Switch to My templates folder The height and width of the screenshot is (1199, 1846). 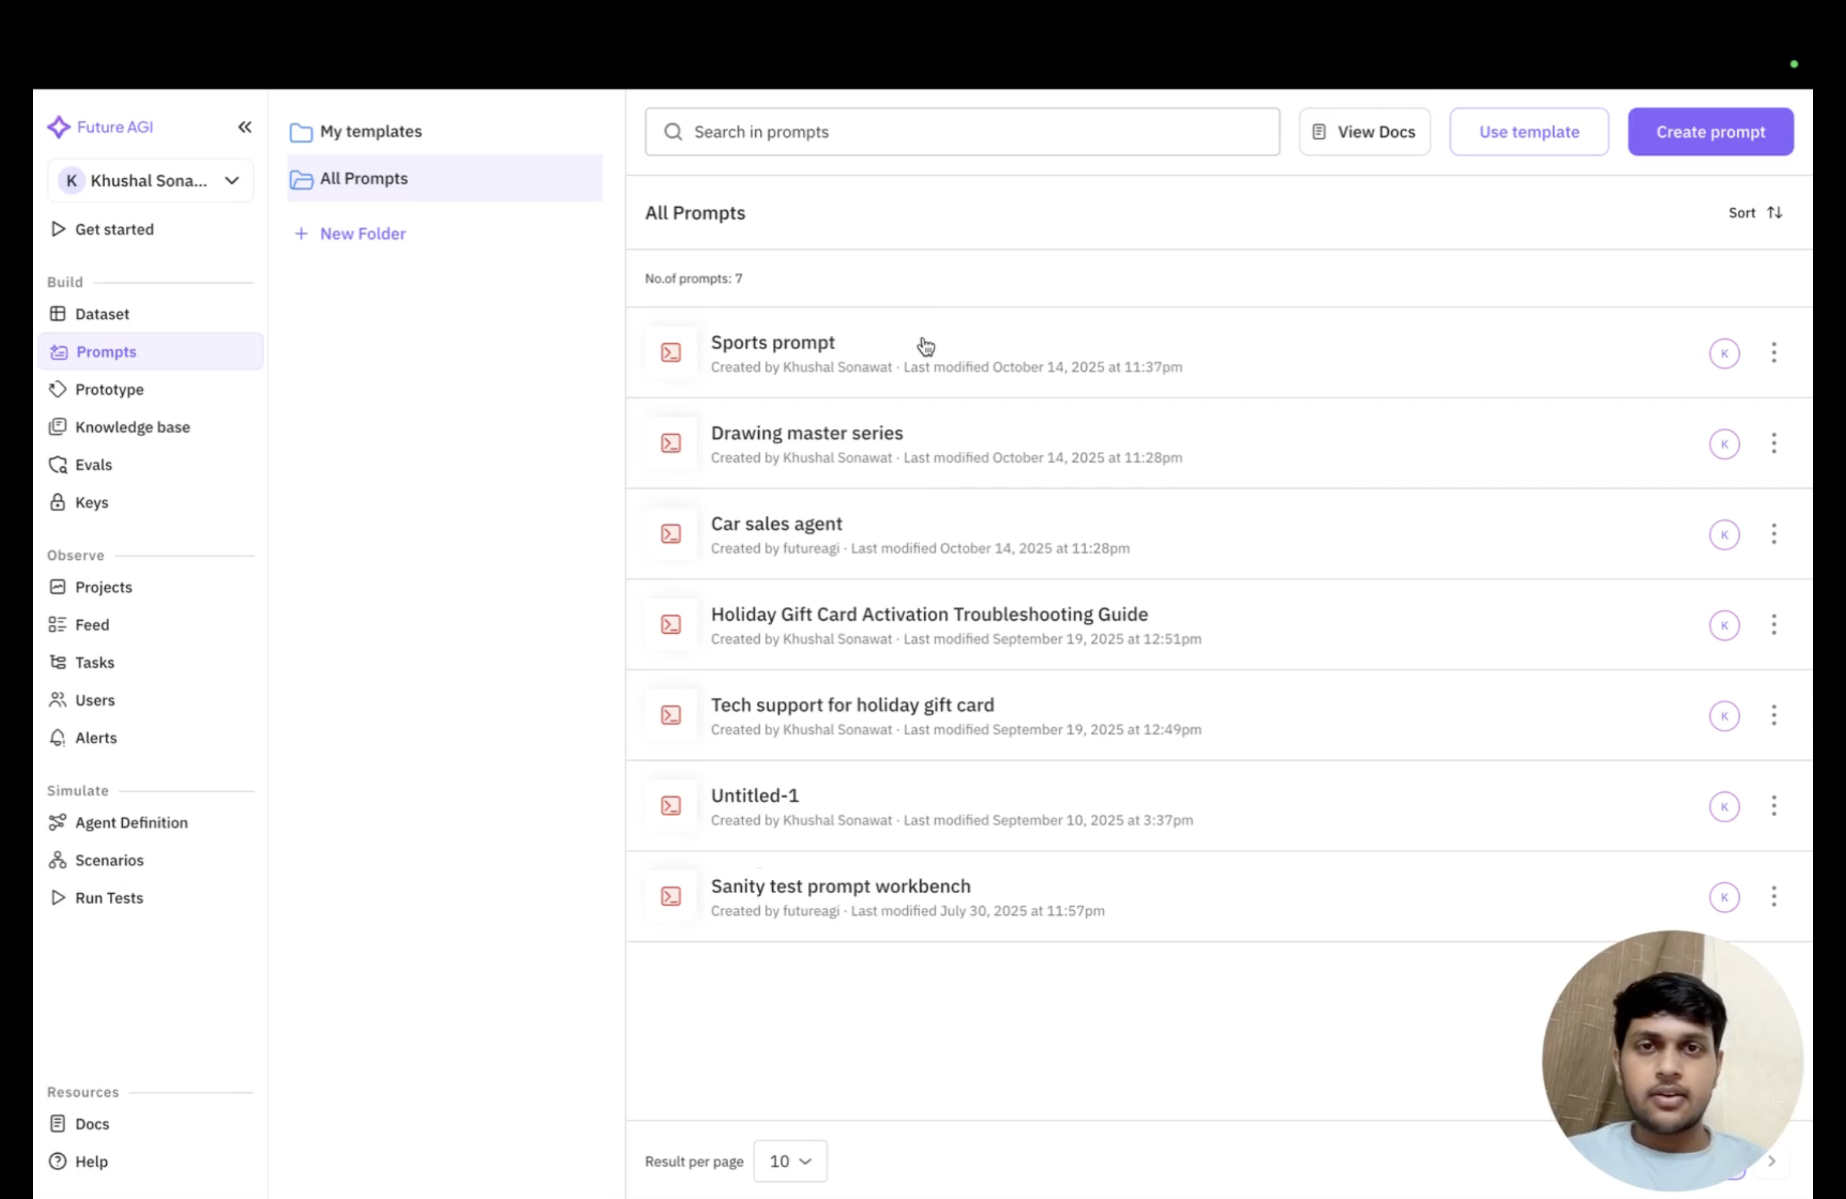coord(370,131)
